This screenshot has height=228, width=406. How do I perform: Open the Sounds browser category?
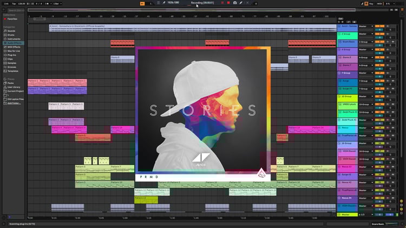[11, 31]
